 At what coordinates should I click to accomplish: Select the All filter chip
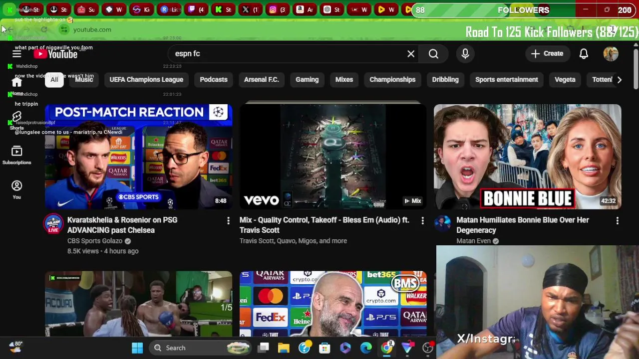click(54, 80)
